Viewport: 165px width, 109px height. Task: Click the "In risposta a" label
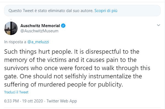(15, 42)
